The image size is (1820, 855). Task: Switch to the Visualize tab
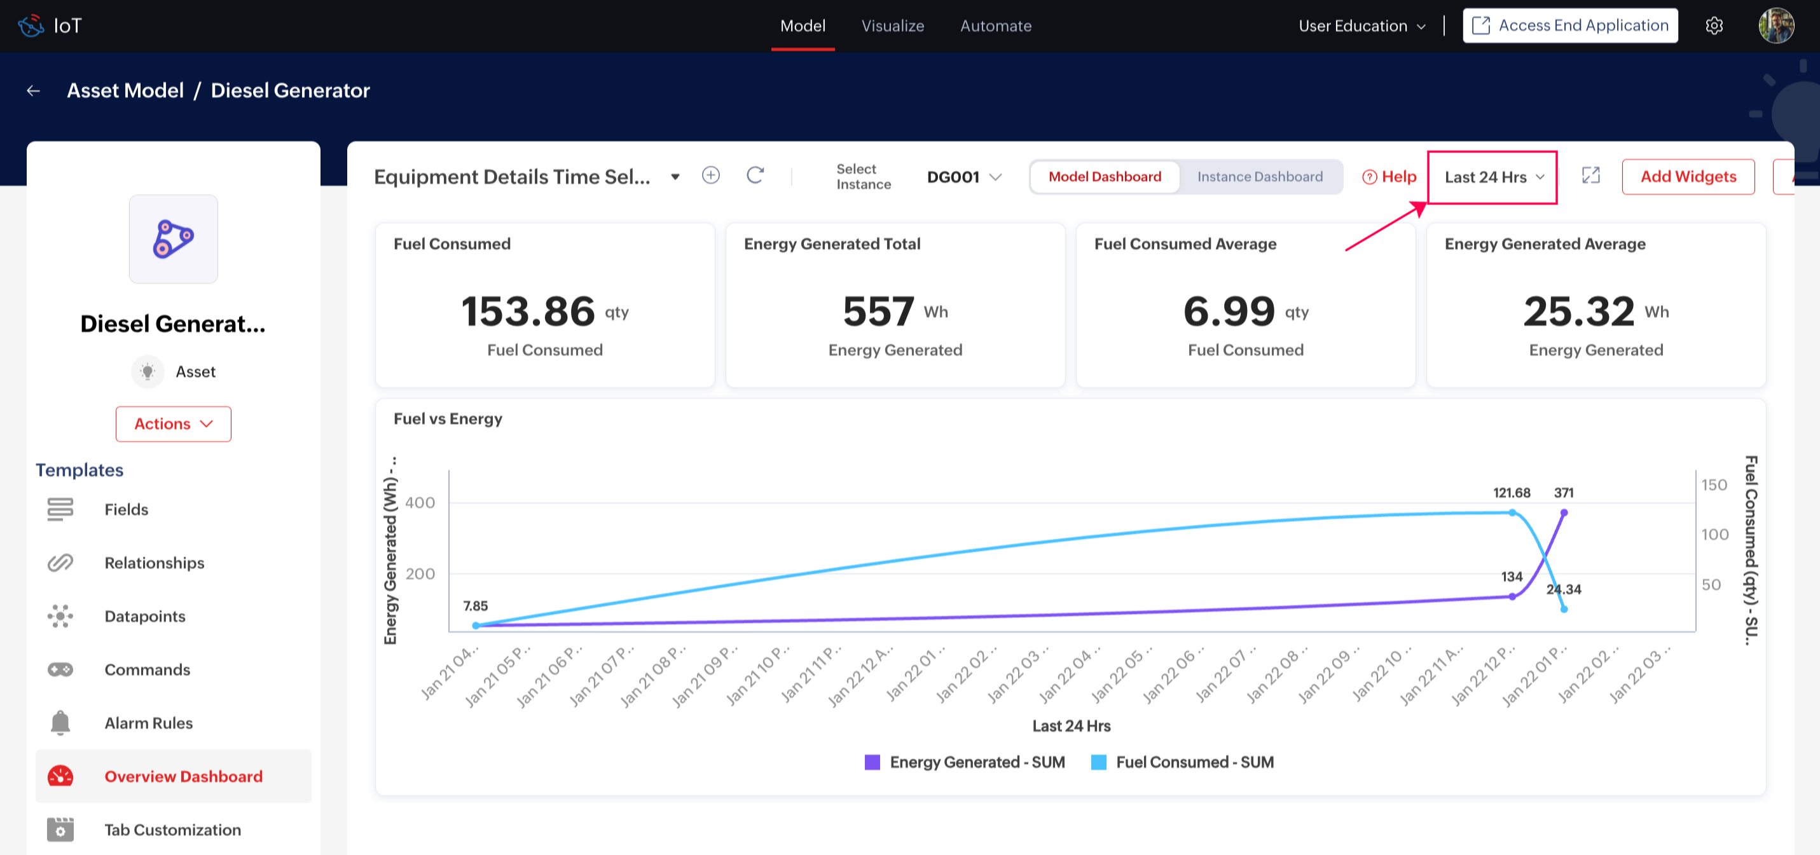tap(892, 26)
